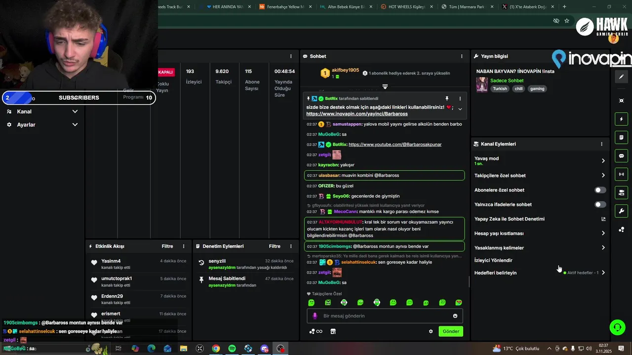The height and width of the screenshot is (355, 632).
Task: Switch to Fenerbahçe Yellow browser tab
Action: click(285, 7)
